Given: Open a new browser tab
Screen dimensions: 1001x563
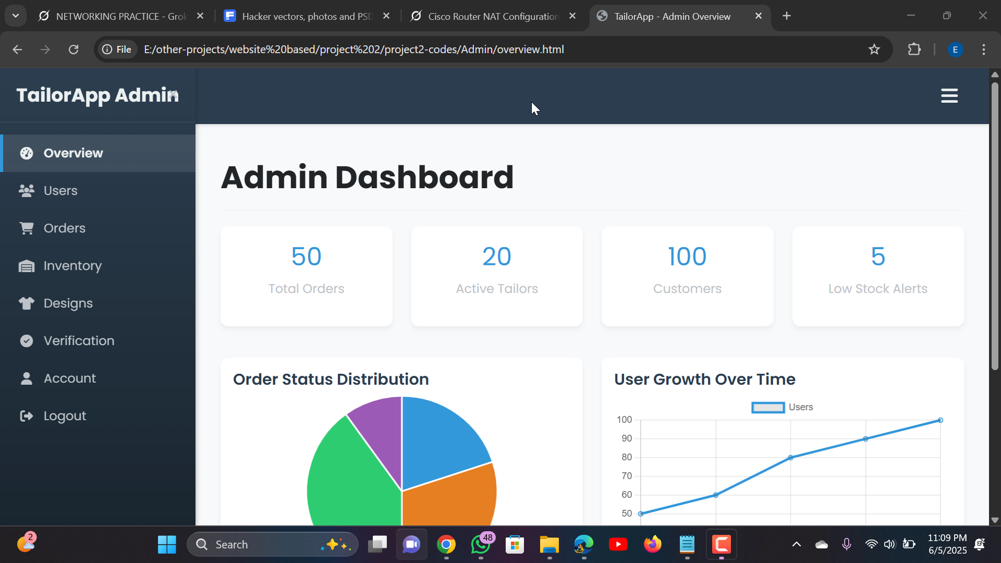Looking at the screenshot, I should click(787, 16).
